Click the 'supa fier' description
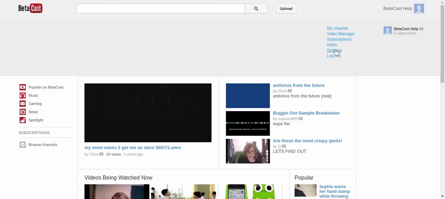Image resolution: width=445 pixels, height=199 pixels. pyautogui.click(x=281, y=124)
